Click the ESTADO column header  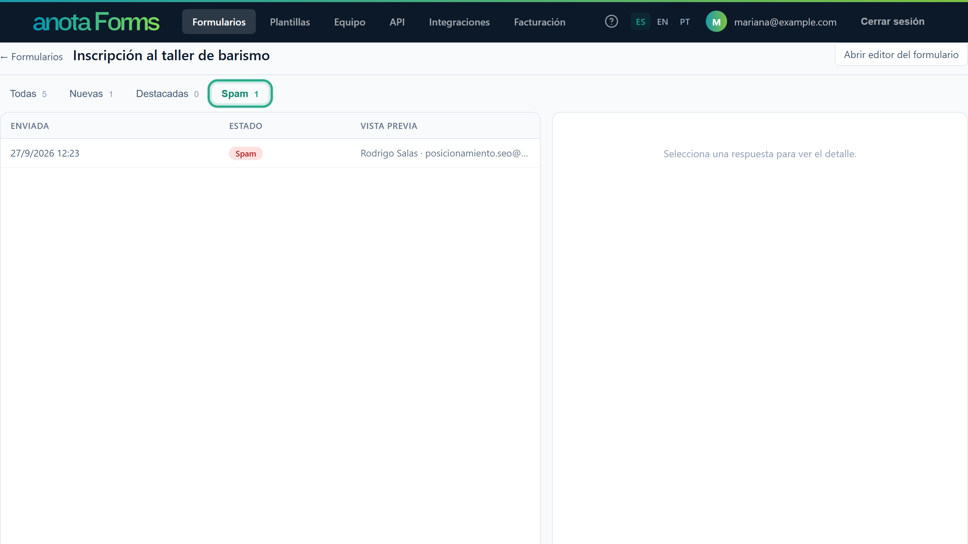point(246,126)
